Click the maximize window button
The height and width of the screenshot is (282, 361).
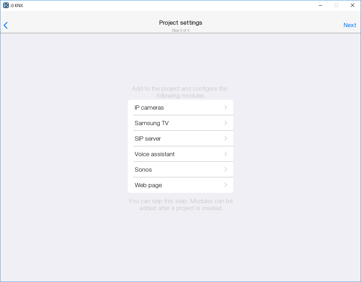tap(336, 5)
